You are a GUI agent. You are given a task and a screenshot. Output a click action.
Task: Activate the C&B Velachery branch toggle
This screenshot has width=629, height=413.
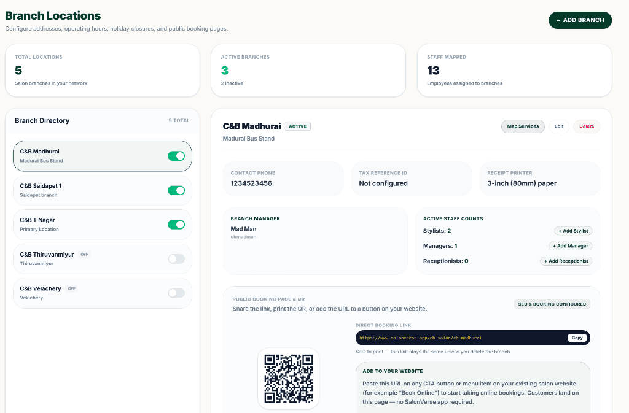176,293
